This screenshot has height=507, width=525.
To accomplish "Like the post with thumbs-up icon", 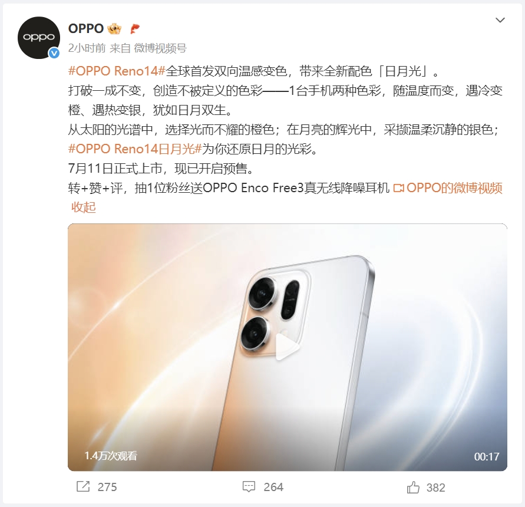I will (x=413, y=487).
